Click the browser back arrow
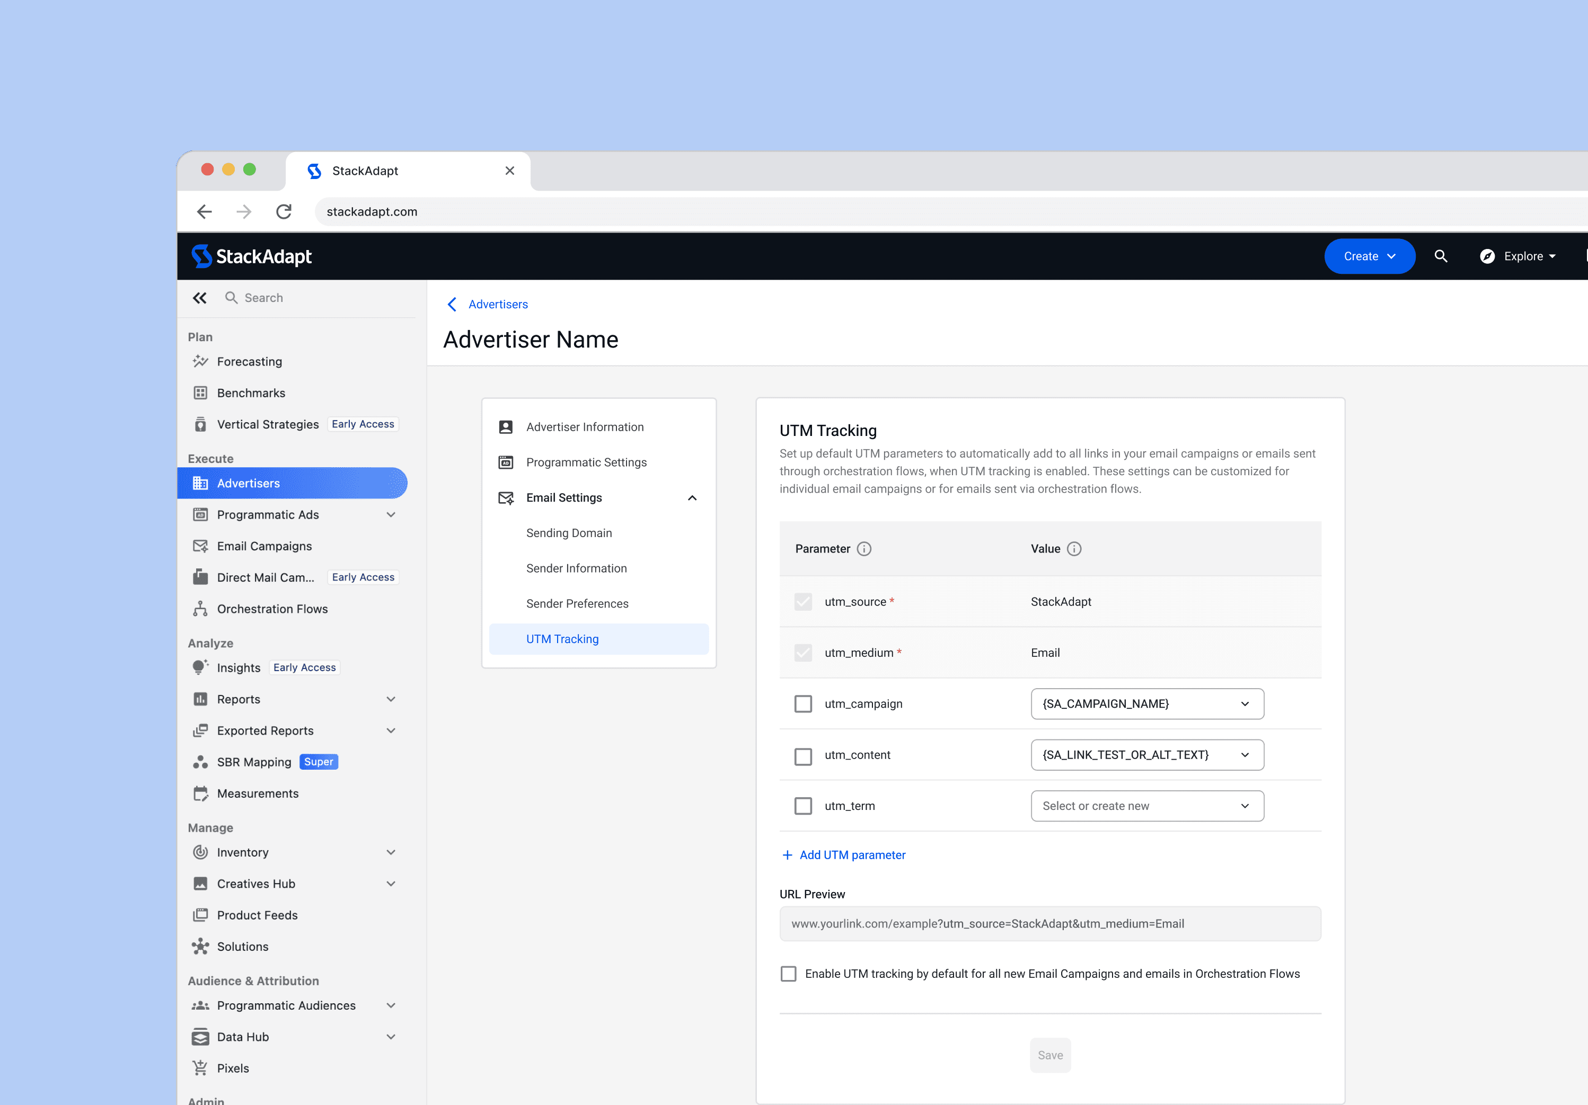Screen dimensions: 1588x1105 click(x=204, y=211)
